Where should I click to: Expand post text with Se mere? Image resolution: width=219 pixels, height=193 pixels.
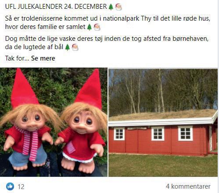click(43, 58)
